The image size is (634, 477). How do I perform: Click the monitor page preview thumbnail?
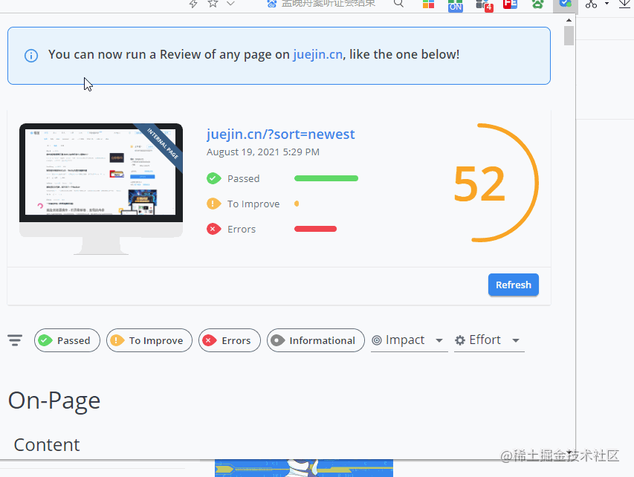pos(101,189)
